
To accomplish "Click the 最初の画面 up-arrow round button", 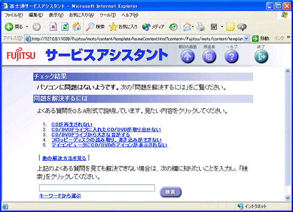I will click(187, 56).
